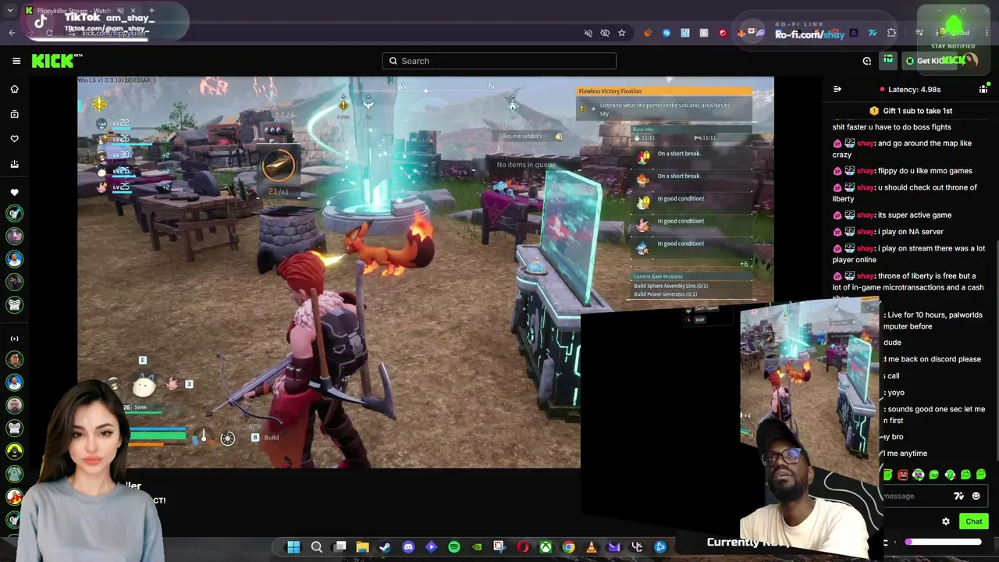
Task: Open 7TV emote menu in chat box
Action: pos(959,496)
